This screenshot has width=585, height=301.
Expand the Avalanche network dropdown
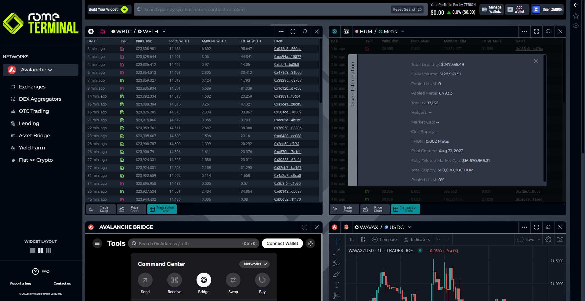tap(41, 70)
